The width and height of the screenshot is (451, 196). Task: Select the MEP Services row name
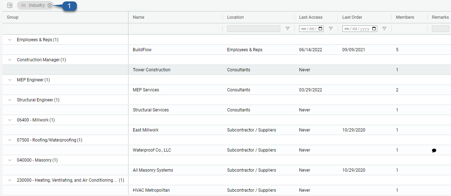coord(146,90)
